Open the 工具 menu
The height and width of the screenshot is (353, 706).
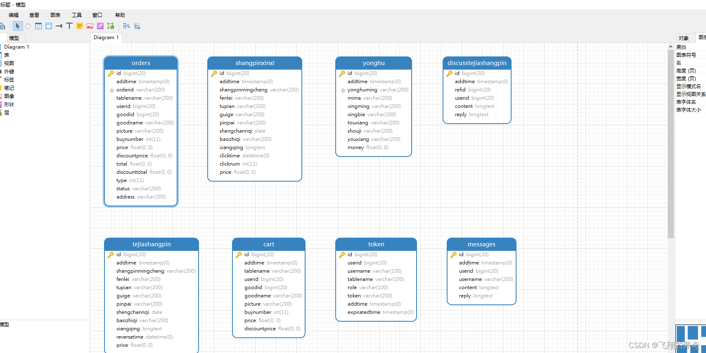tap(77, 15)
